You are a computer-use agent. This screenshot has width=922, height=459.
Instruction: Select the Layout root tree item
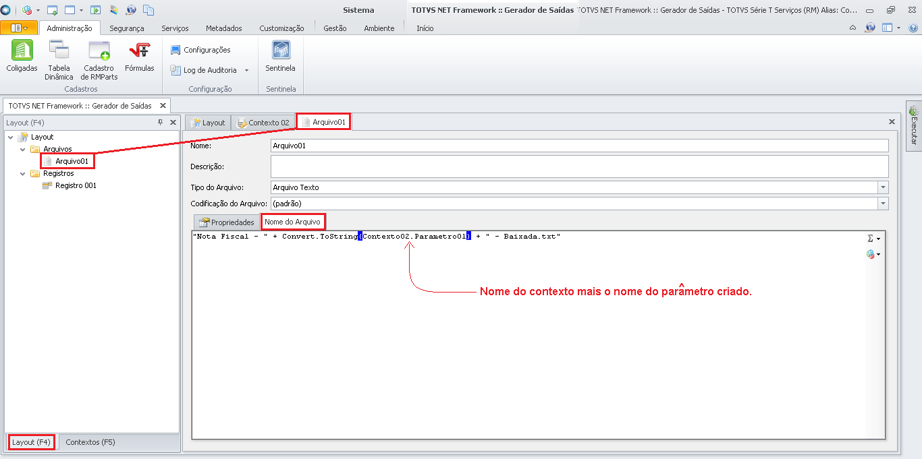pos(42,137)
